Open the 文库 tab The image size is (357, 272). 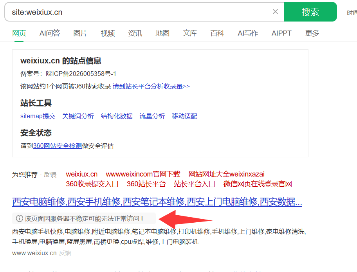click(x=190, y=33)
